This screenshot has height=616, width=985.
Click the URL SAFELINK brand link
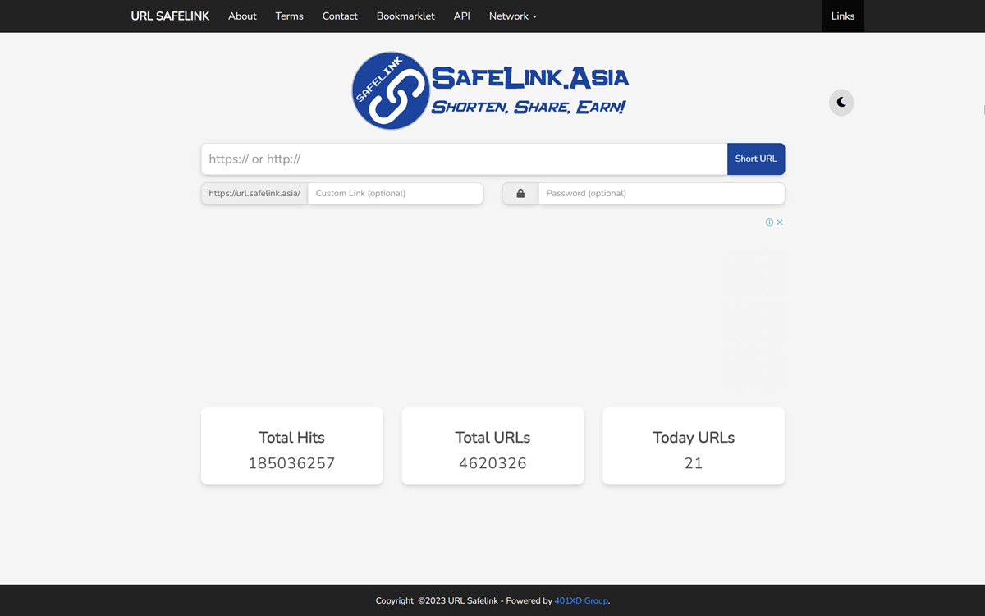pyautogui.click(x=170, y=16)
